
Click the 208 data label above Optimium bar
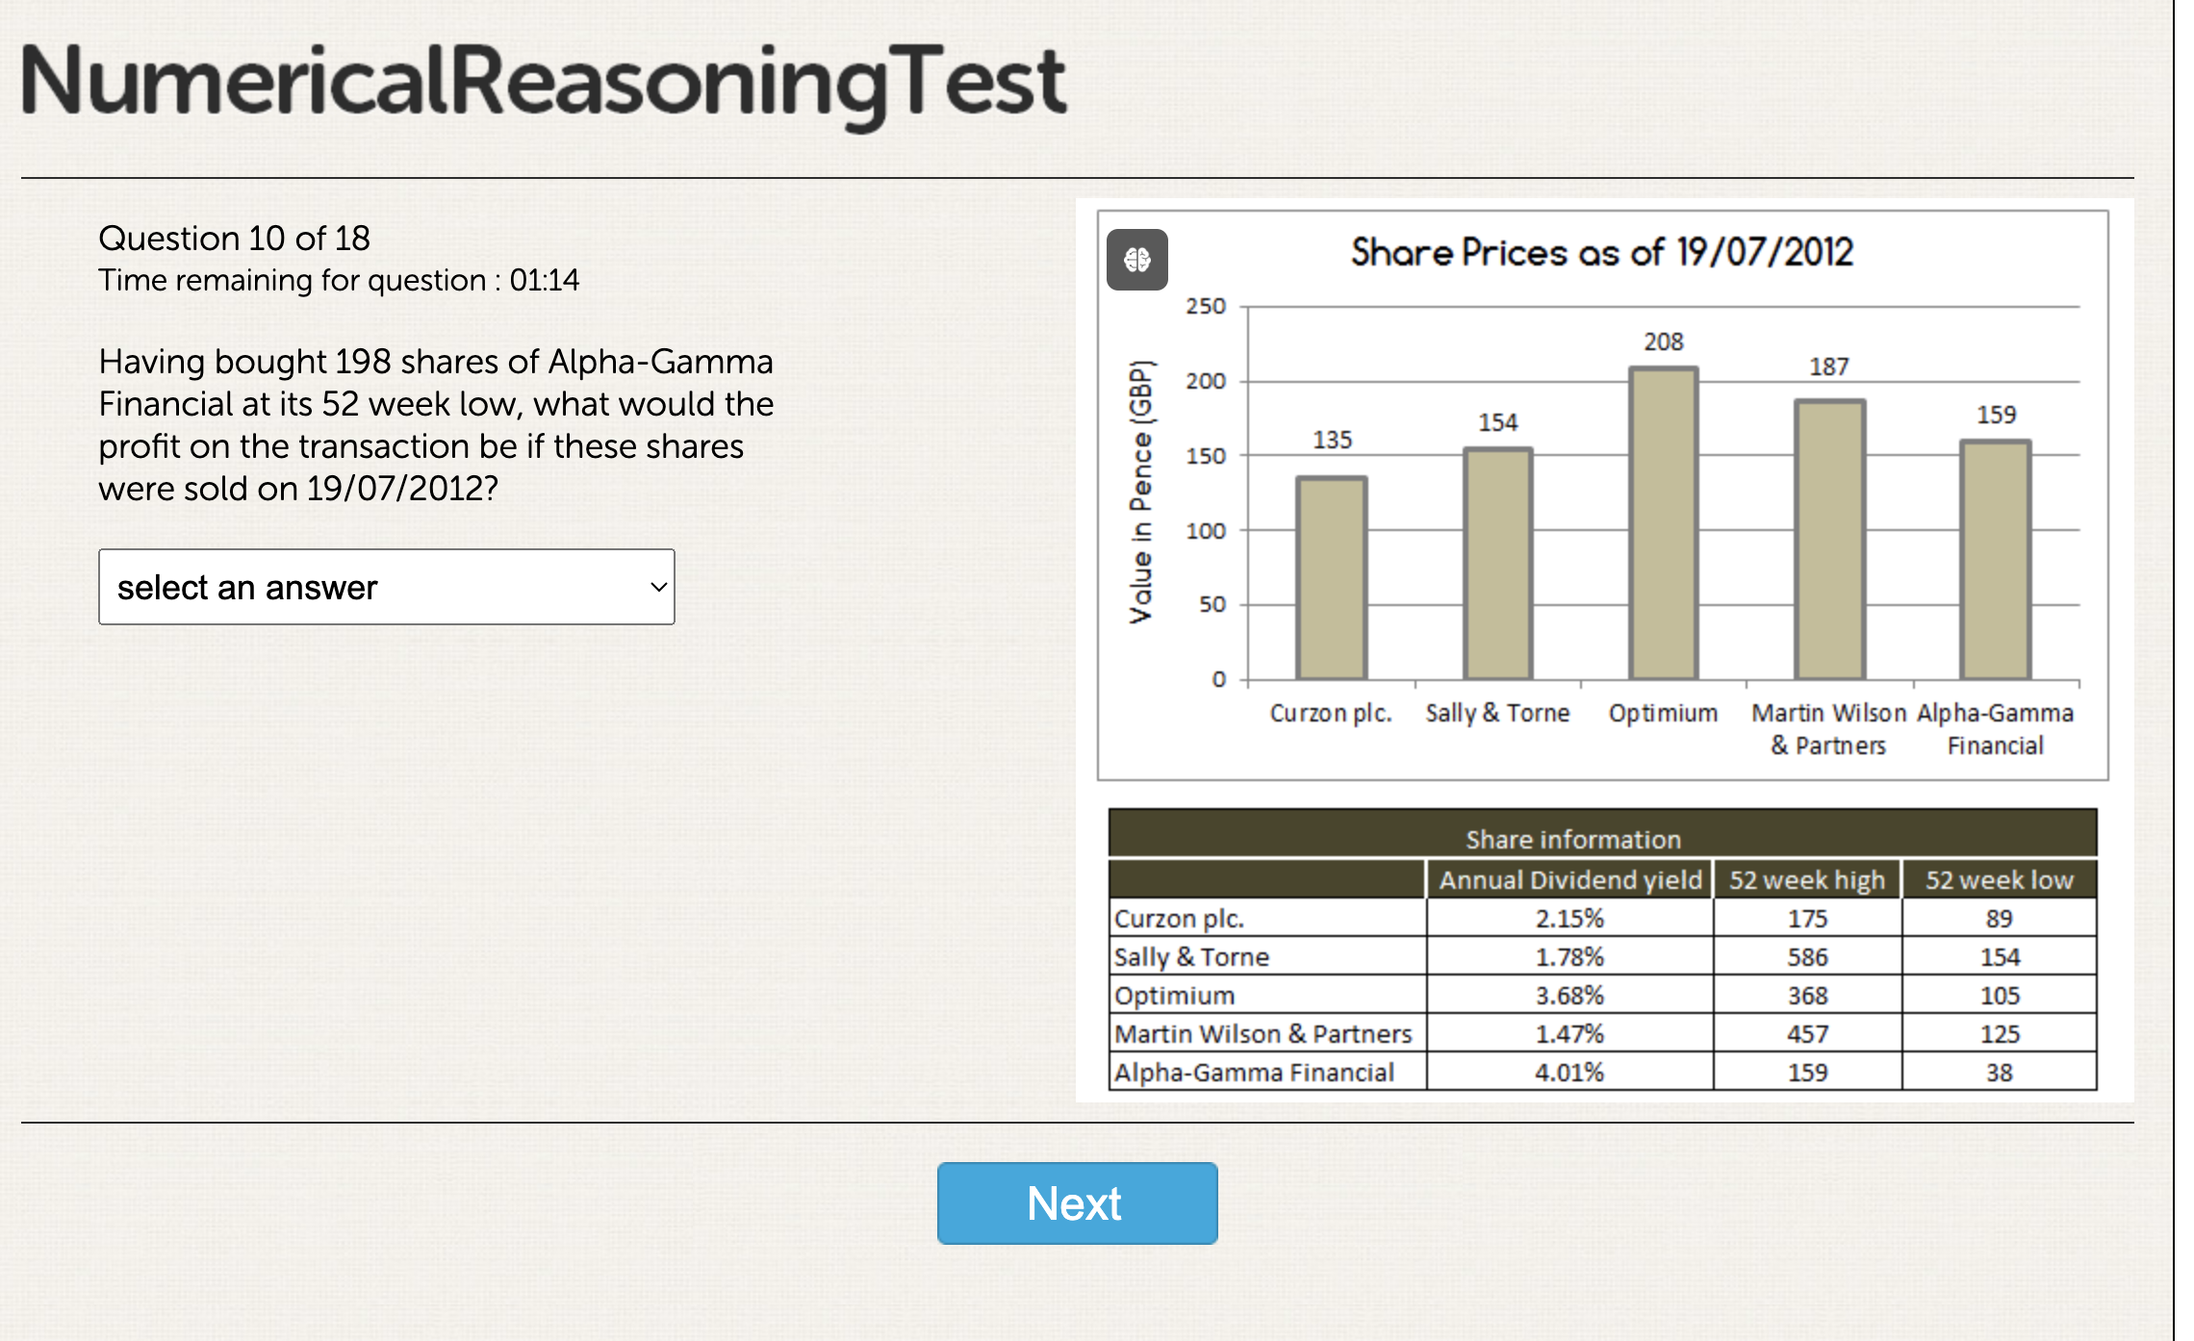[x=1663, y=342]
